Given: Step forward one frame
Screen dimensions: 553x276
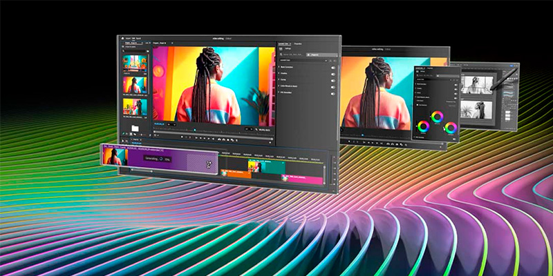Looking at the screenshot, I should click(x=209, y=139).
